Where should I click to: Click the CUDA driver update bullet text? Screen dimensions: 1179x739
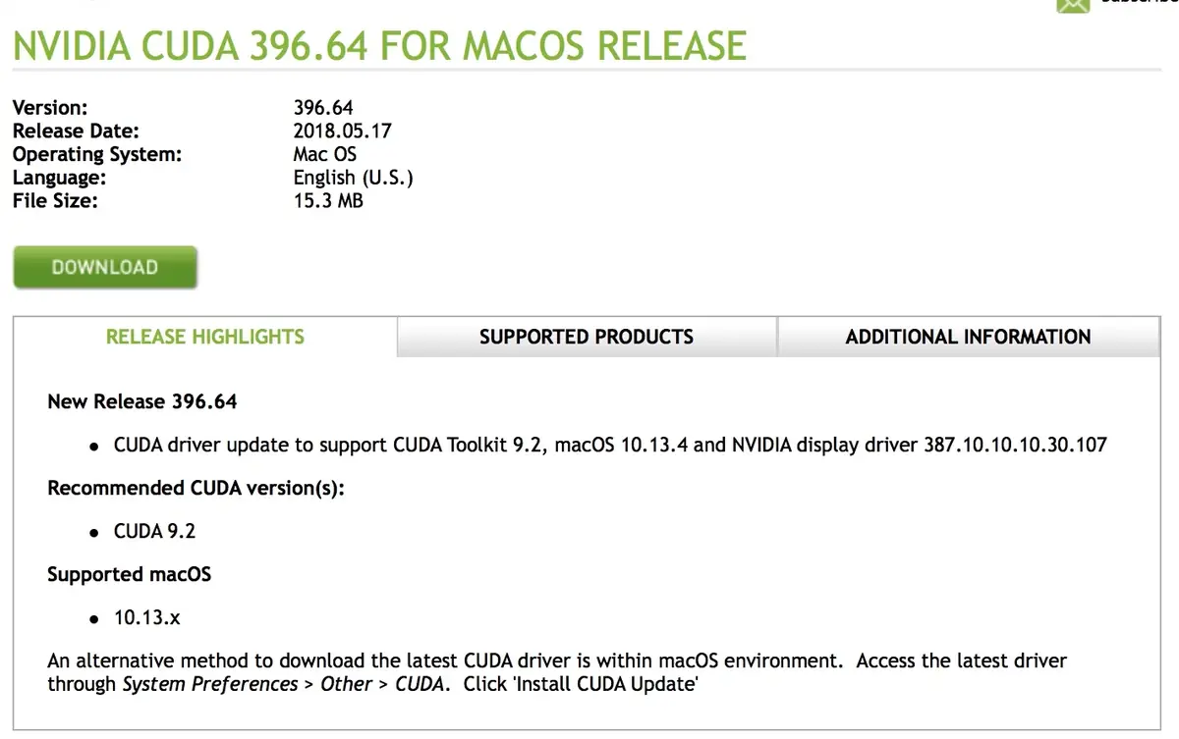[610, 445]
